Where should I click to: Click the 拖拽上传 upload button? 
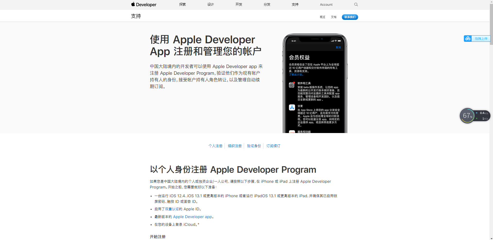tap(481, 39)
